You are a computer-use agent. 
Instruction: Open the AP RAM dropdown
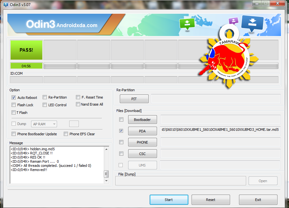click(44, 124)
